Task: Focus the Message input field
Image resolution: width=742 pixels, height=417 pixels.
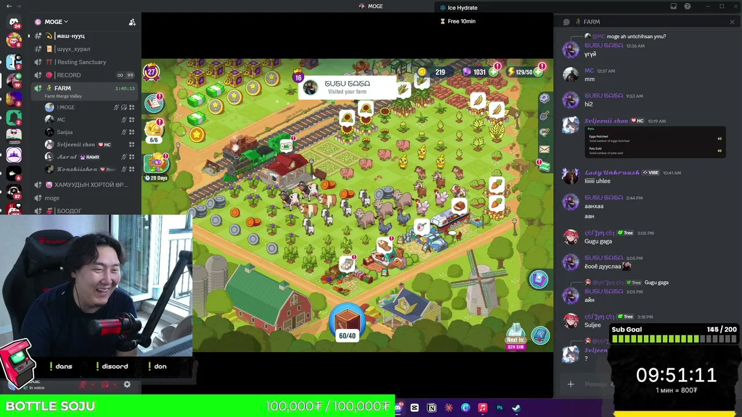Action: (596, 384)
